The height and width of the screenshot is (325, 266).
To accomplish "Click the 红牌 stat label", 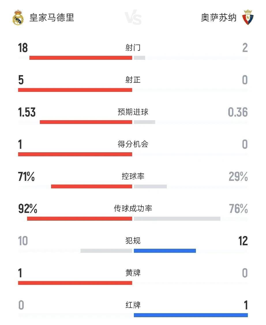I will click(133, 305).
